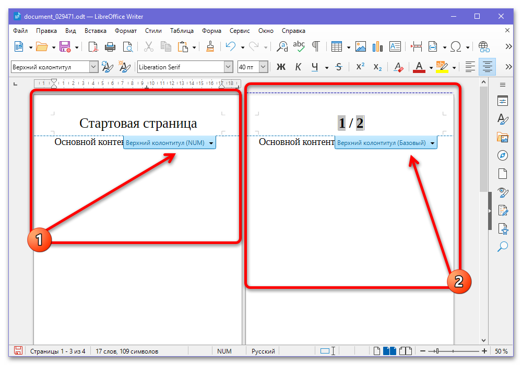This screenshot has height=365, width=522.
Task: Copy the selection
Action: click(165, 47)
